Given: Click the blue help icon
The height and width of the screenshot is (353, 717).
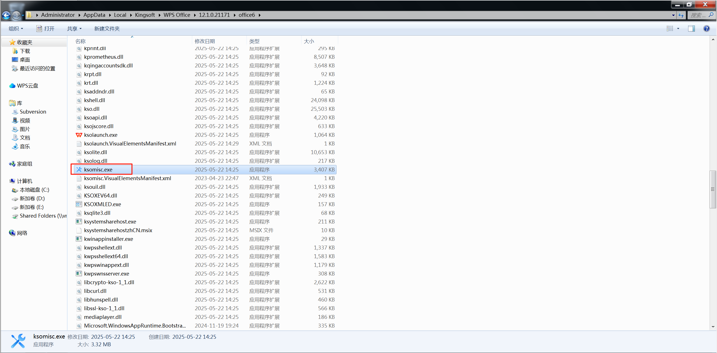Looking at the screenshot, I should 706,29.
